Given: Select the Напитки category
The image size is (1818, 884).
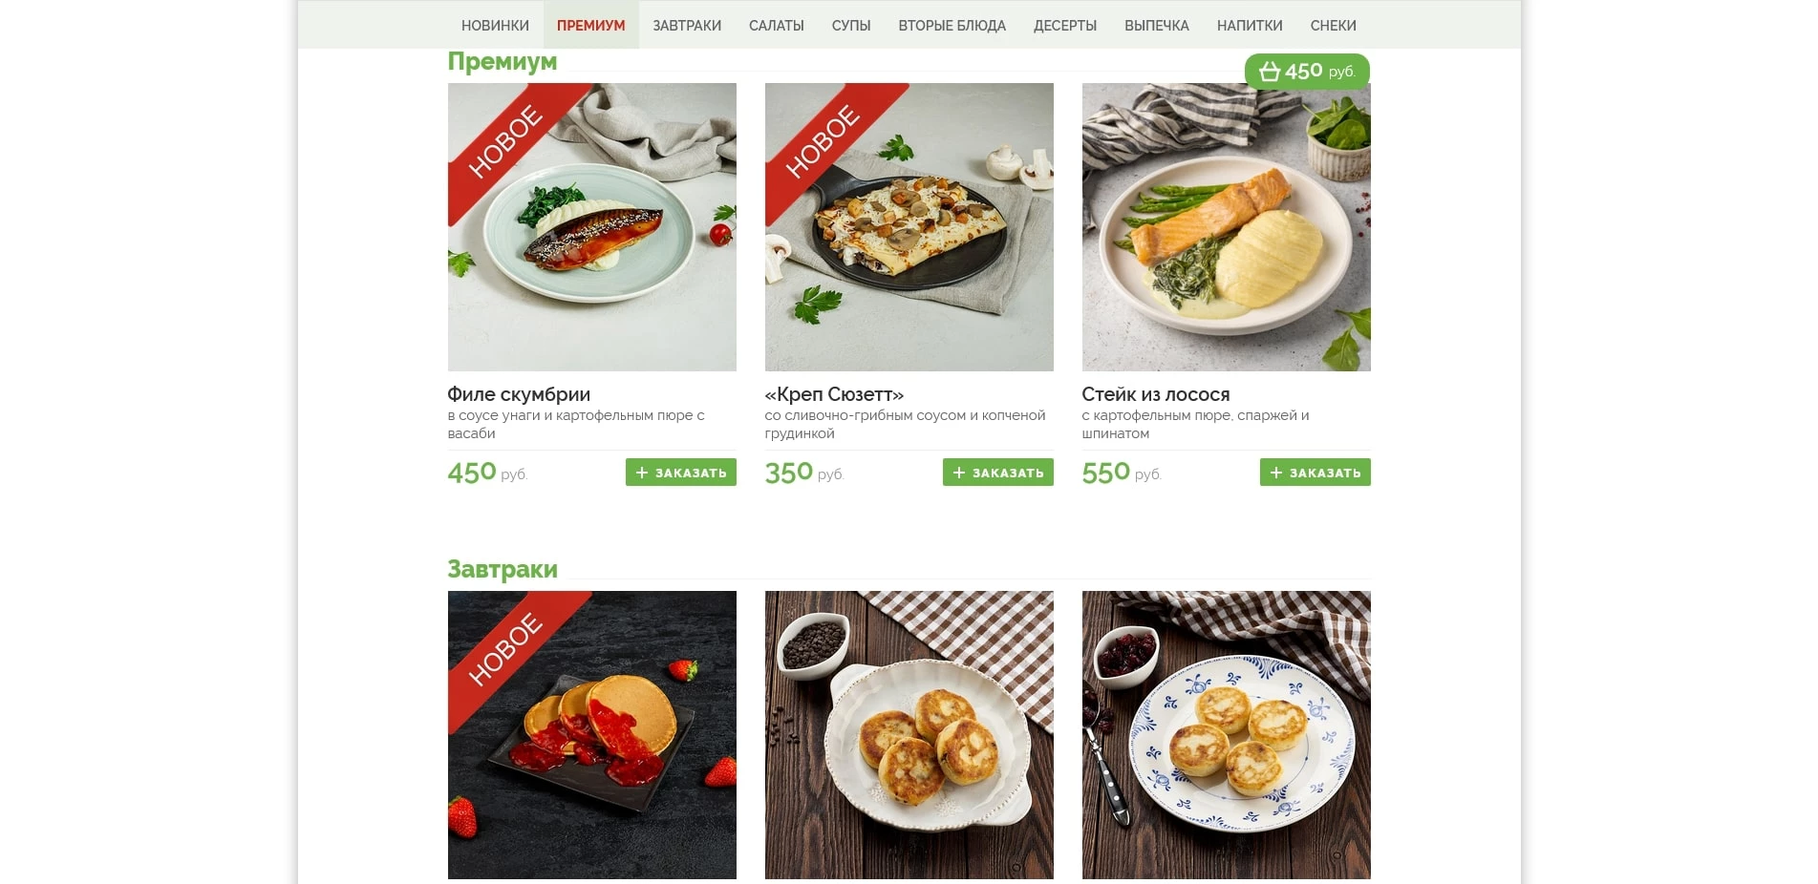Looking at the screenshot, I should [1250, 26].
